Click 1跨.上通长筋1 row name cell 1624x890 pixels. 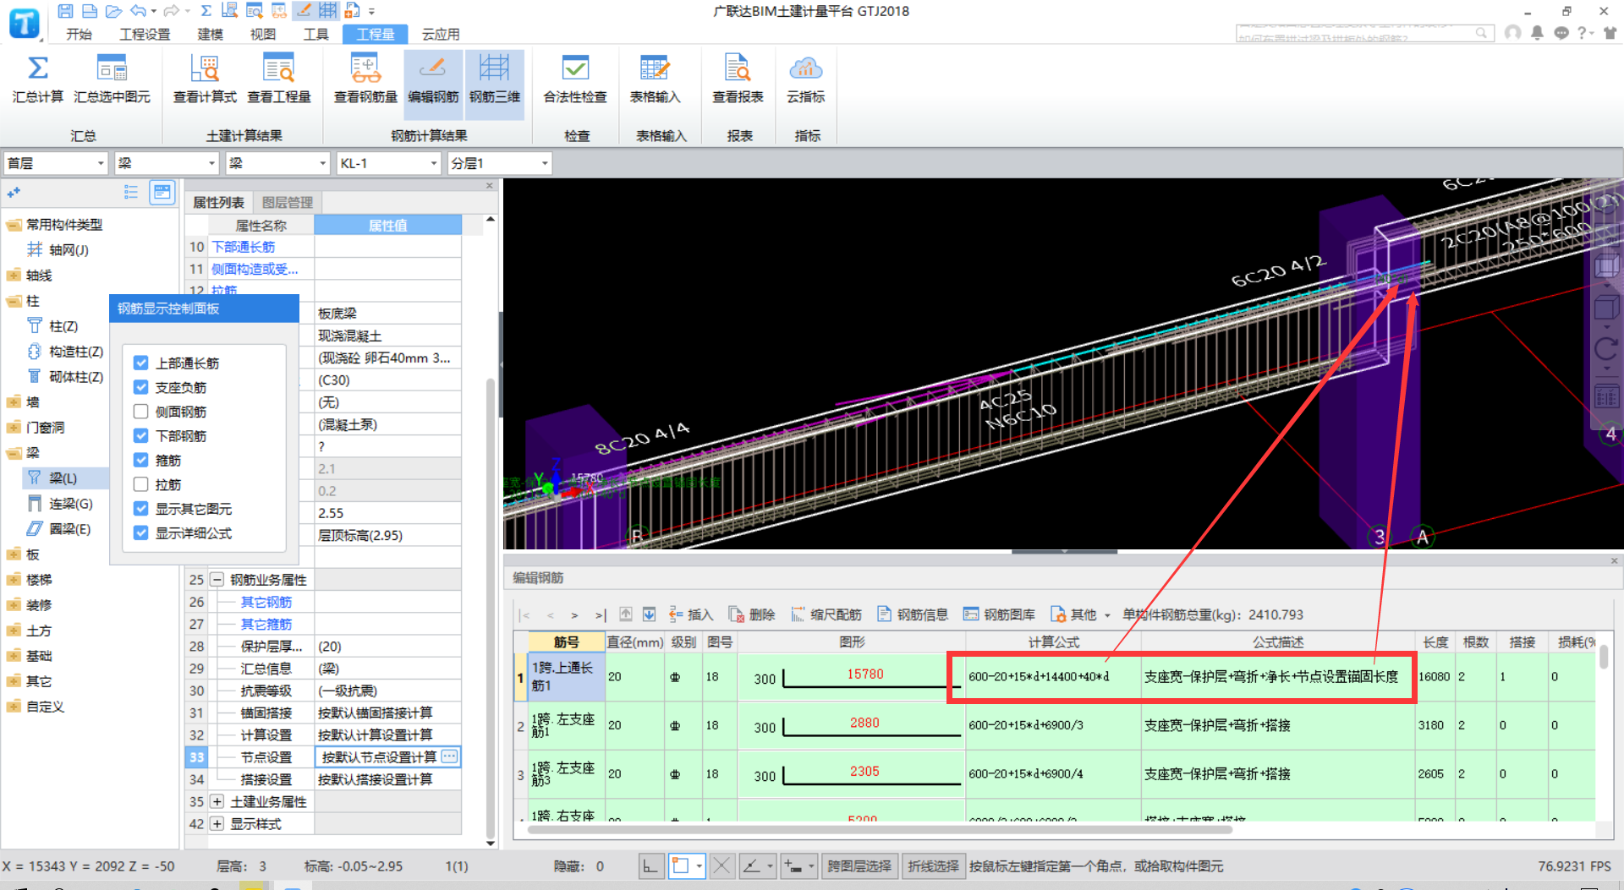[x=565, y=676]
